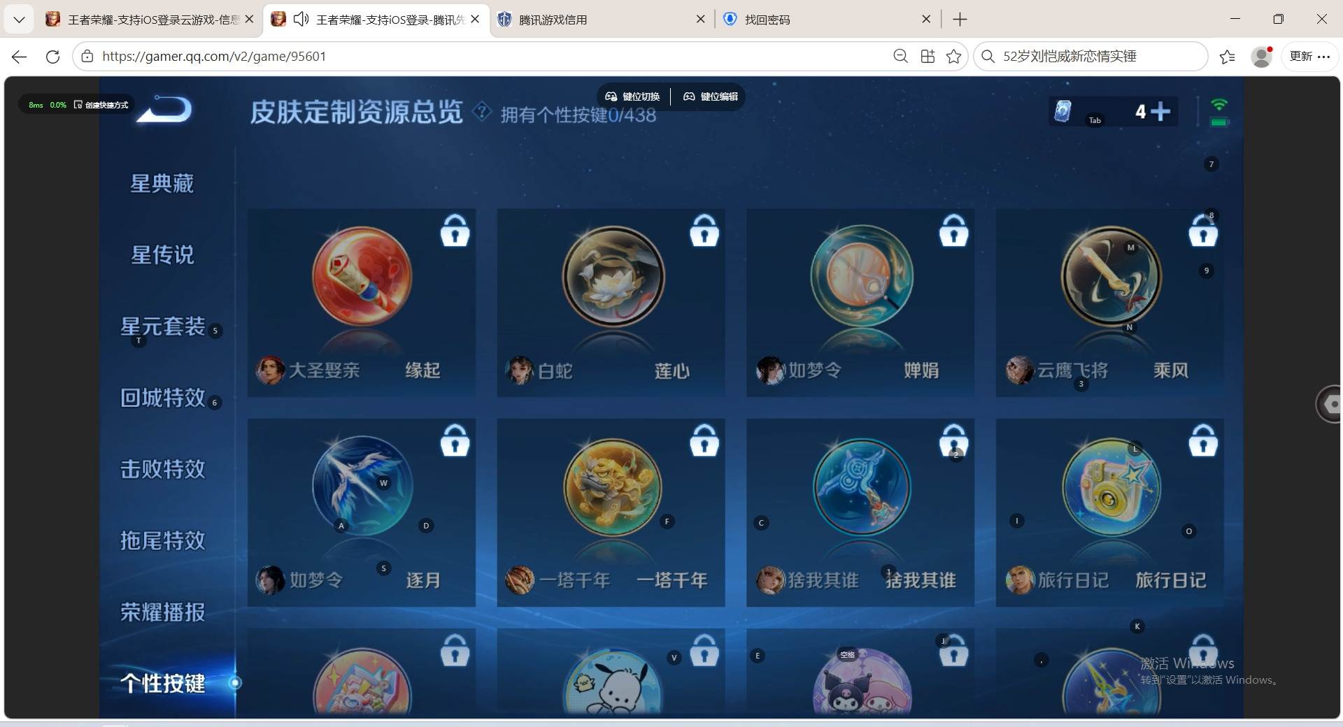Screen dimensions: 1343x727
Task: Select the 个性按键 sidebar category
Action: [162, 683]
